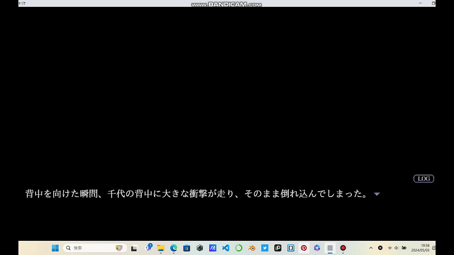454x255 pixels.
Task: Open Microsoft Teams from the taskbar
Action: tap(148, 248)
